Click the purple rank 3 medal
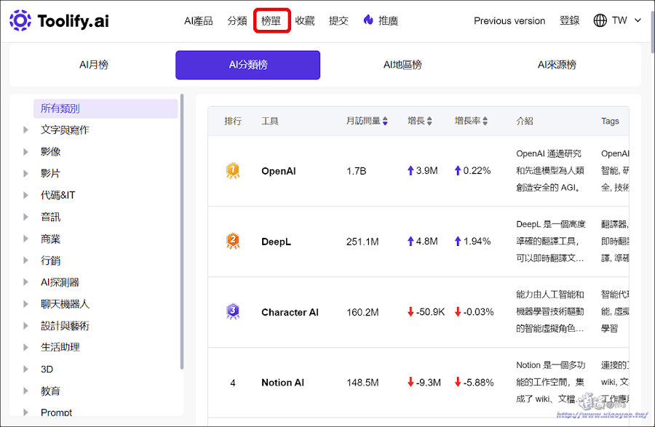 233,311
